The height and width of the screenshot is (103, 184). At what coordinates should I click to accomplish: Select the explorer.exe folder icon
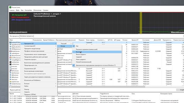pyautogui.click(x=10, y=82)
